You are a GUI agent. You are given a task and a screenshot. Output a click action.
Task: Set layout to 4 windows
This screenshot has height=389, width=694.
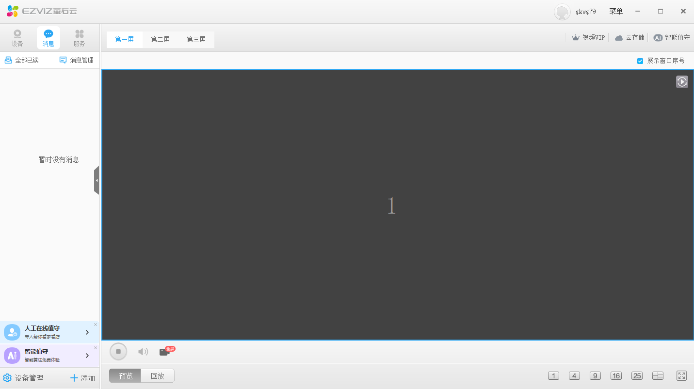(x=574, y=376)
